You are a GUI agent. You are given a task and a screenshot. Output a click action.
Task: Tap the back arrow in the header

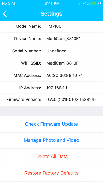coord(5,14)
